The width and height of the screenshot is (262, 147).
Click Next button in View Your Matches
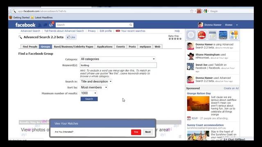click(x=148, y=132)
